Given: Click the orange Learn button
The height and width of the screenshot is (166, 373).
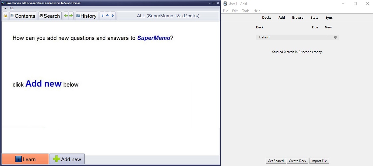Looking at the screenshot, I should pyautogui.click(x=25, y=159).
